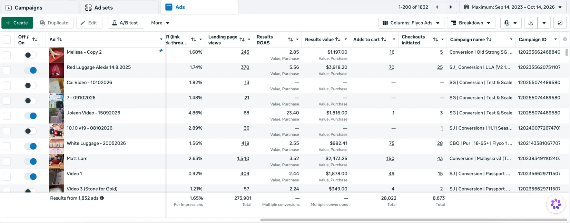Open the 150 adds to cart link
The height and width of the screenshot is (223, 570).
(390, 159)
